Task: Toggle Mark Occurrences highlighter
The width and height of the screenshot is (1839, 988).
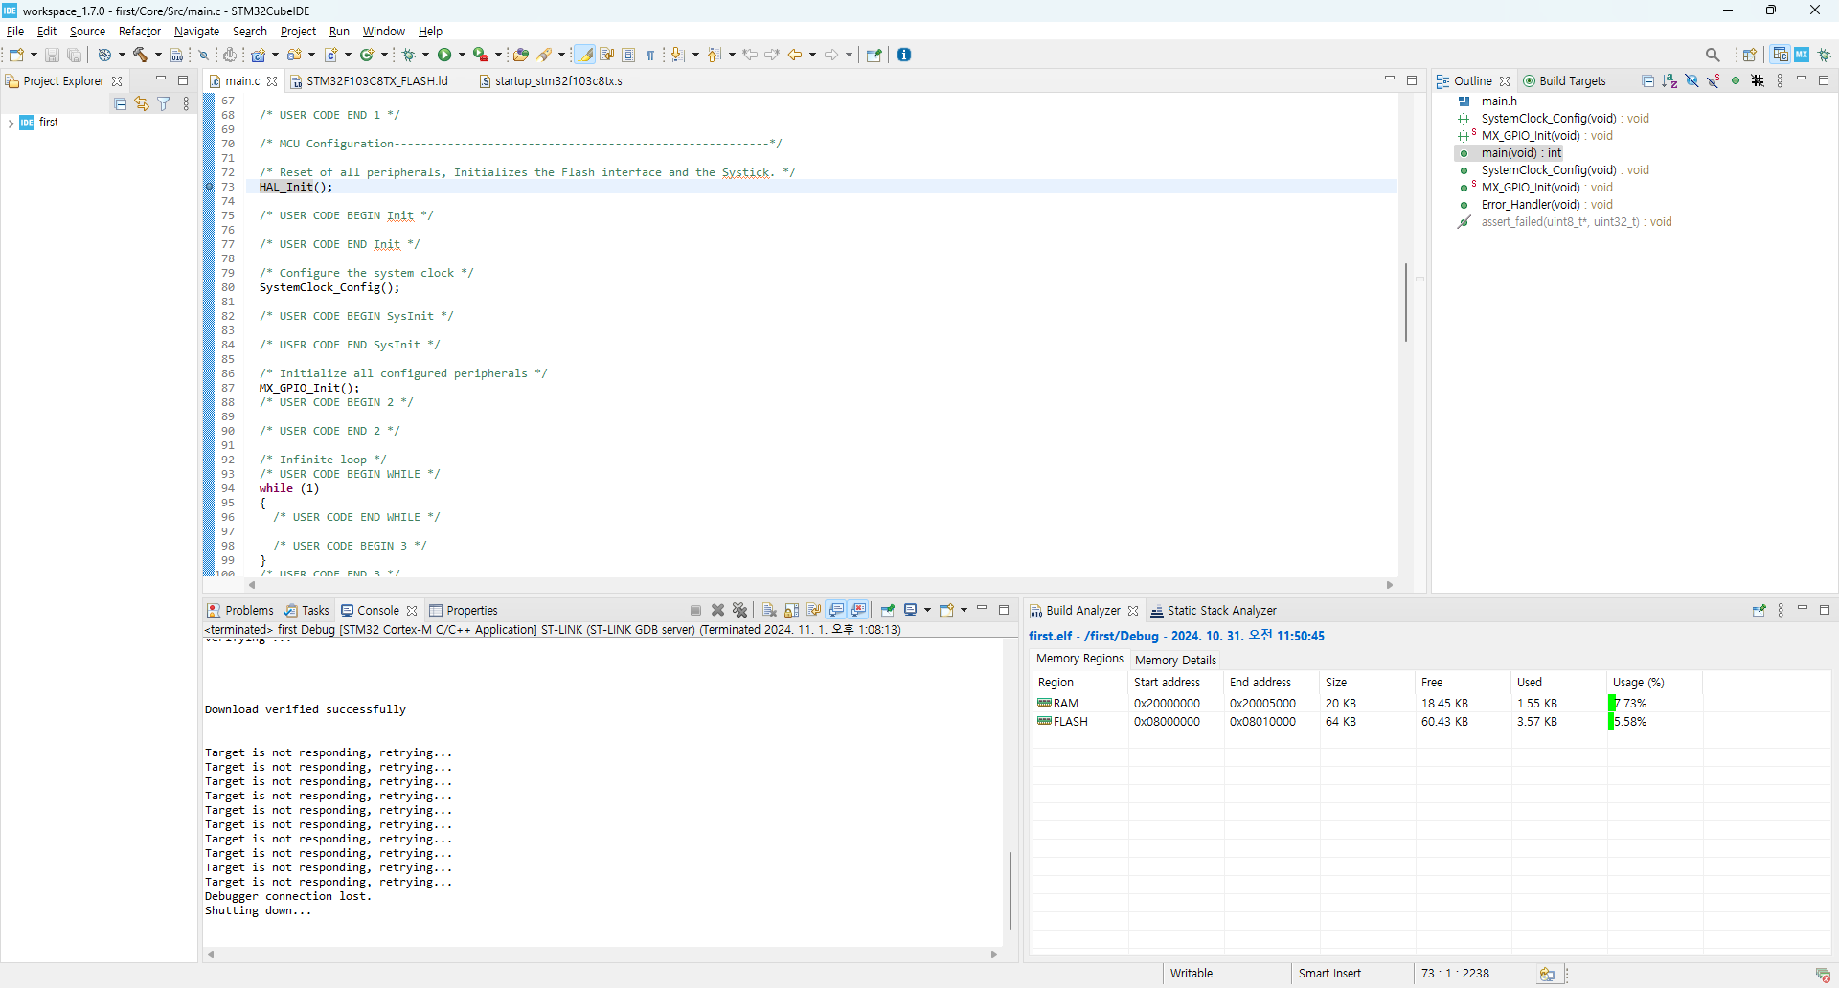Action: click(585, 55)
